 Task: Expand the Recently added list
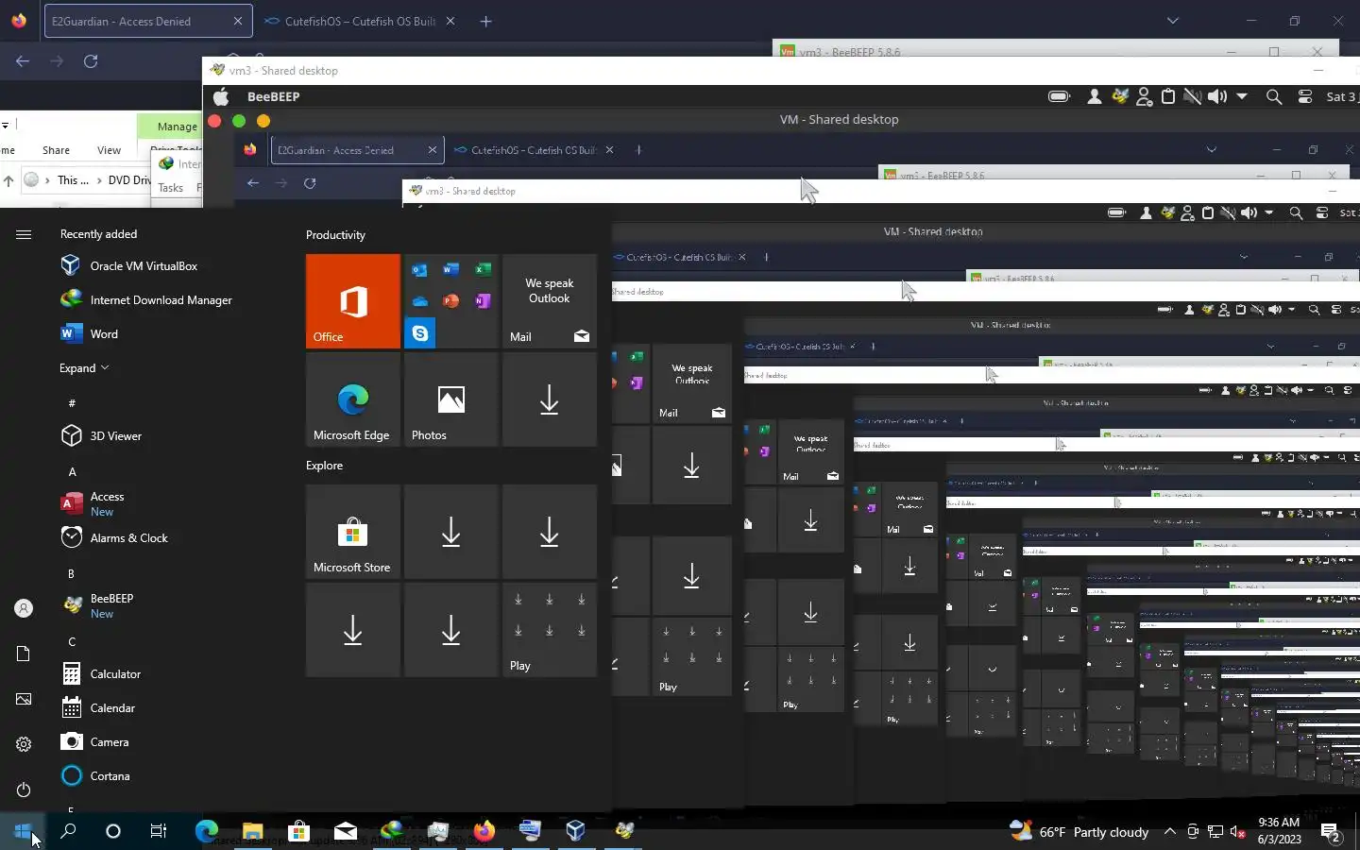click(x=84, y=367)
